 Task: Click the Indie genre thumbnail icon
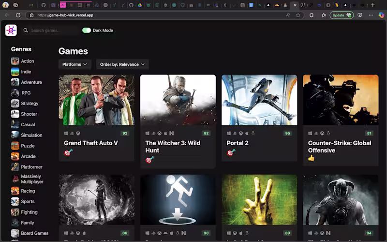point(15,72)
